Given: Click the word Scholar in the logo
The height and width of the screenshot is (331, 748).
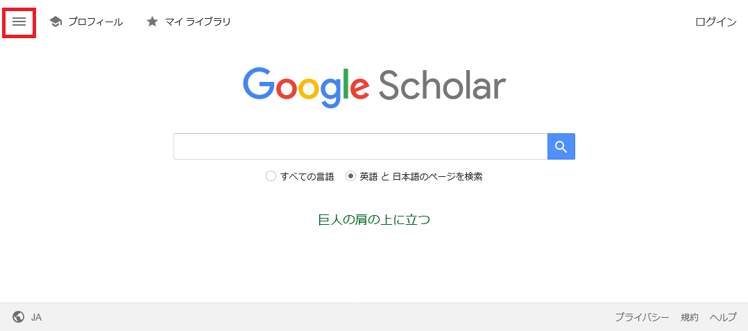Looking at the screenshot, I should [x=442, y=86].
